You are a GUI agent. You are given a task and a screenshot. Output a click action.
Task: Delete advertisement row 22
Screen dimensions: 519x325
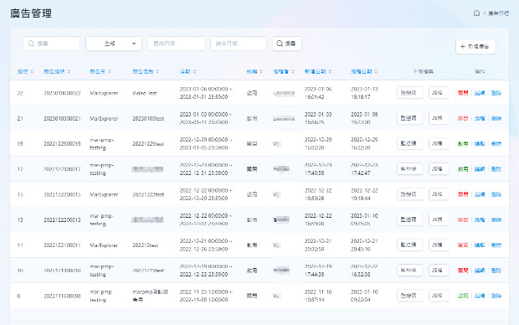coord(496,93)
